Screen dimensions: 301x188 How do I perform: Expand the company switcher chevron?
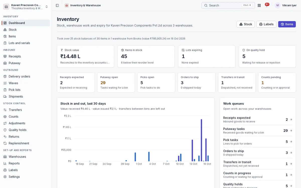tap(47, 7)
